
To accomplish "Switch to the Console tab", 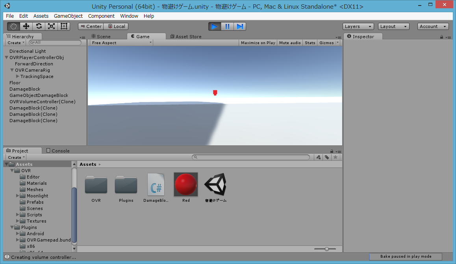I will coord(58,151).
